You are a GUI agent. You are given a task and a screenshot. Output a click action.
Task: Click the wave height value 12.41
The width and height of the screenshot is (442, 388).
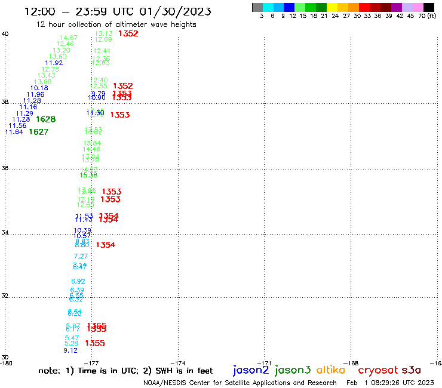point(102,51)
